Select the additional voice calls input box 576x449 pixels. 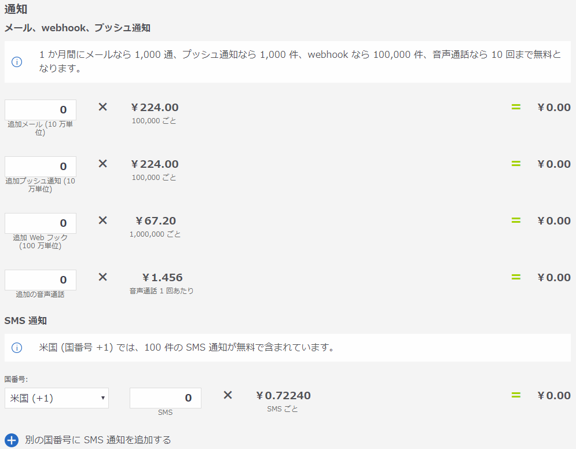pos(41,280)
